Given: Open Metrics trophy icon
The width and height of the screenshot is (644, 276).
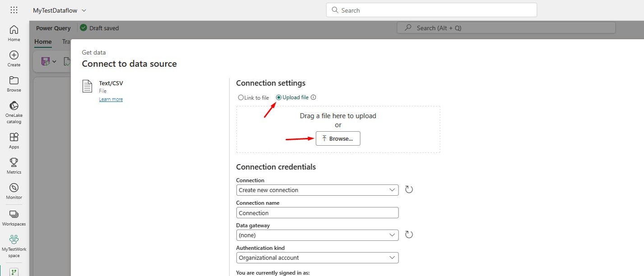Looking at the screenshot, I should 14,166.
